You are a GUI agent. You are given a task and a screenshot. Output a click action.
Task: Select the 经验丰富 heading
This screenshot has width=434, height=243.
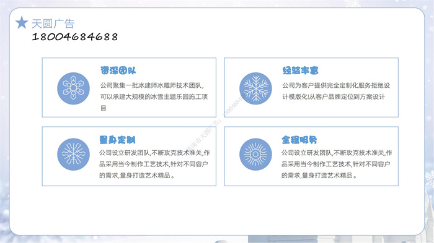[x=300, y=70]
